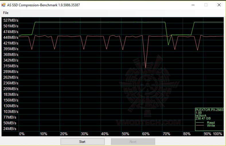This screenshot has height=146, width=226.
Task: Click the 0% compression axis label
Action: pos(22,134)
